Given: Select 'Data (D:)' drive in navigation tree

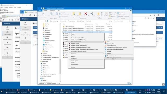Looking at the screenshot, I should point(45,53).
